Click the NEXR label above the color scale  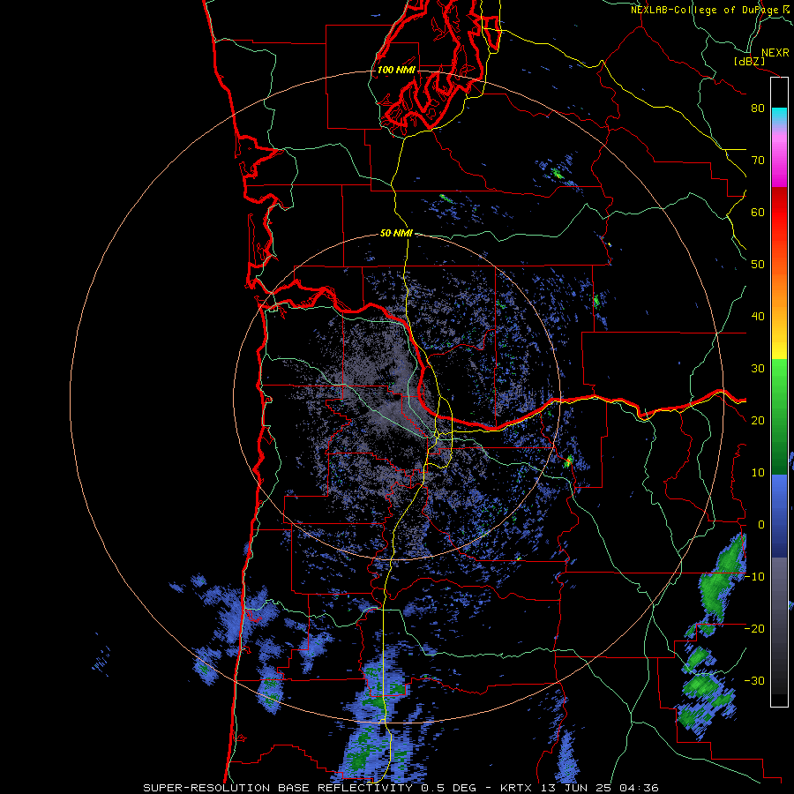(x=775, y=53)
